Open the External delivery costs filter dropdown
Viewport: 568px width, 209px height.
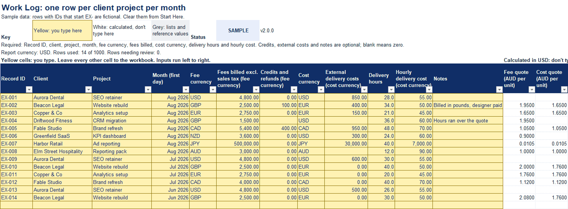pyautogui.click(x=364, y=89)
